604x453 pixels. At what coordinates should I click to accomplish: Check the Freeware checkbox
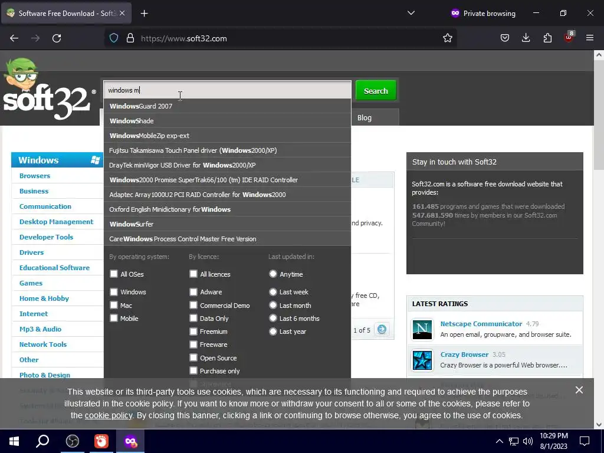(x=193, y=344)
